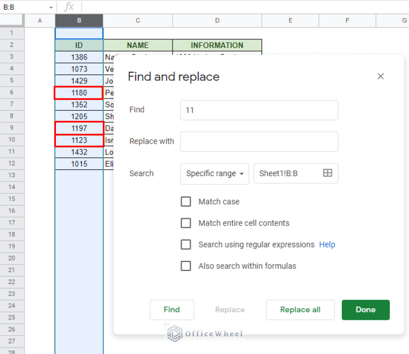Select column D header
The image size is (409, 354).
(x=217, y=21)
